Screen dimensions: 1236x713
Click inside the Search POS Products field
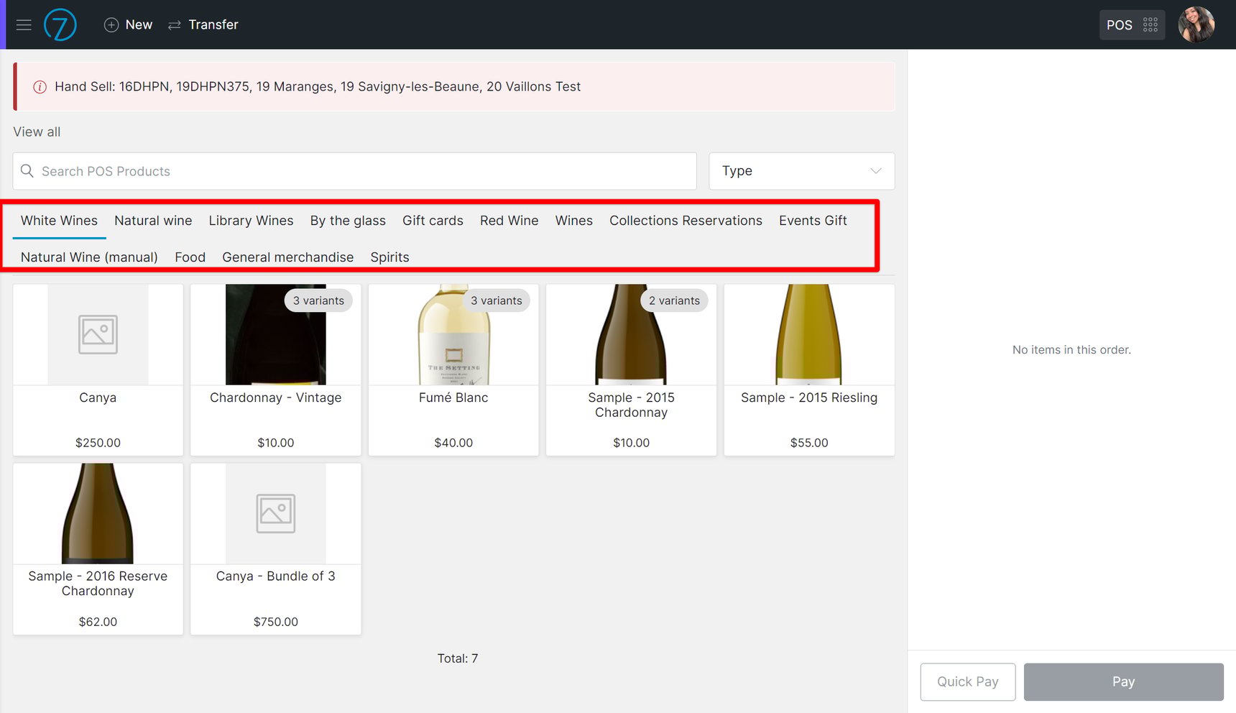287,171
